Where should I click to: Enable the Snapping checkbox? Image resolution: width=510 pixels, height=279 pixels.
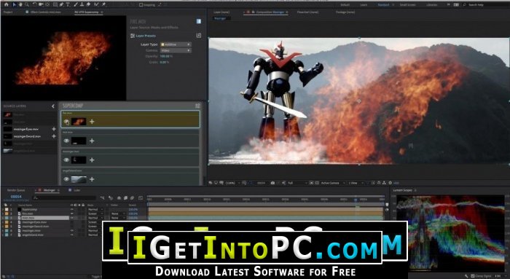pyautogui.click(x=141, y=5)
